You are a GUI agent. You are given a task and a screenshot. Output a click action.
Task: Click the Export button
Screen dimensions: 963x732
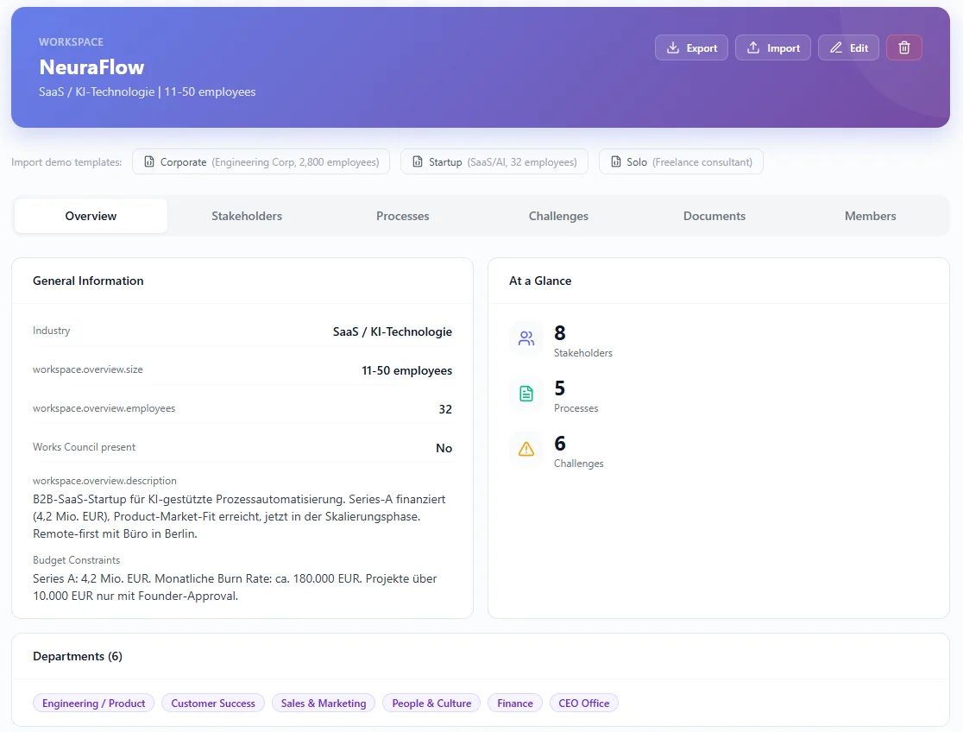click(691, 47)
